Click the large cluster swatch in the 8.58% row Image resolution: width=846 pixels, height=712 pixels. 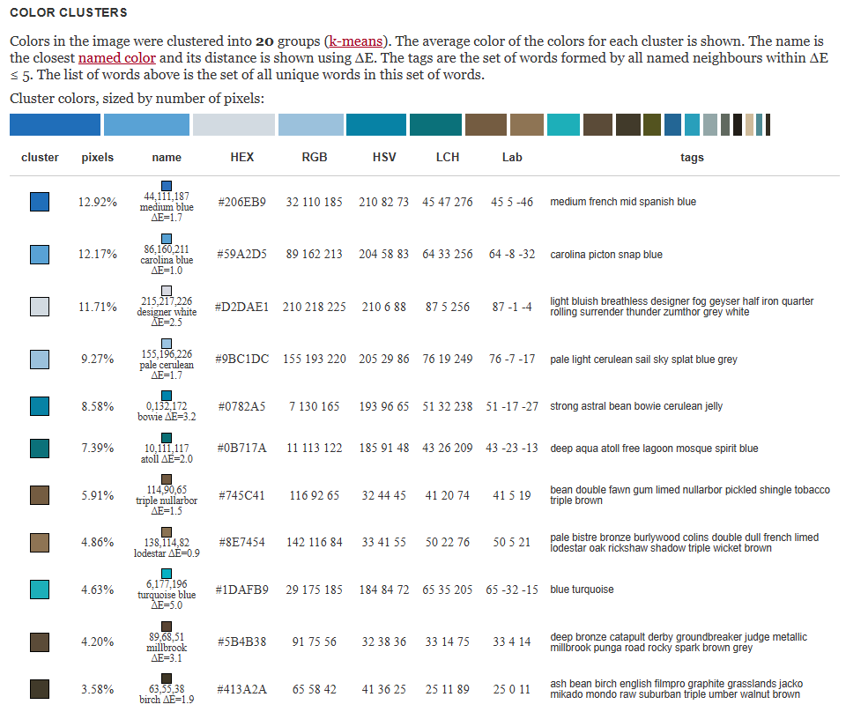point(40,406)
